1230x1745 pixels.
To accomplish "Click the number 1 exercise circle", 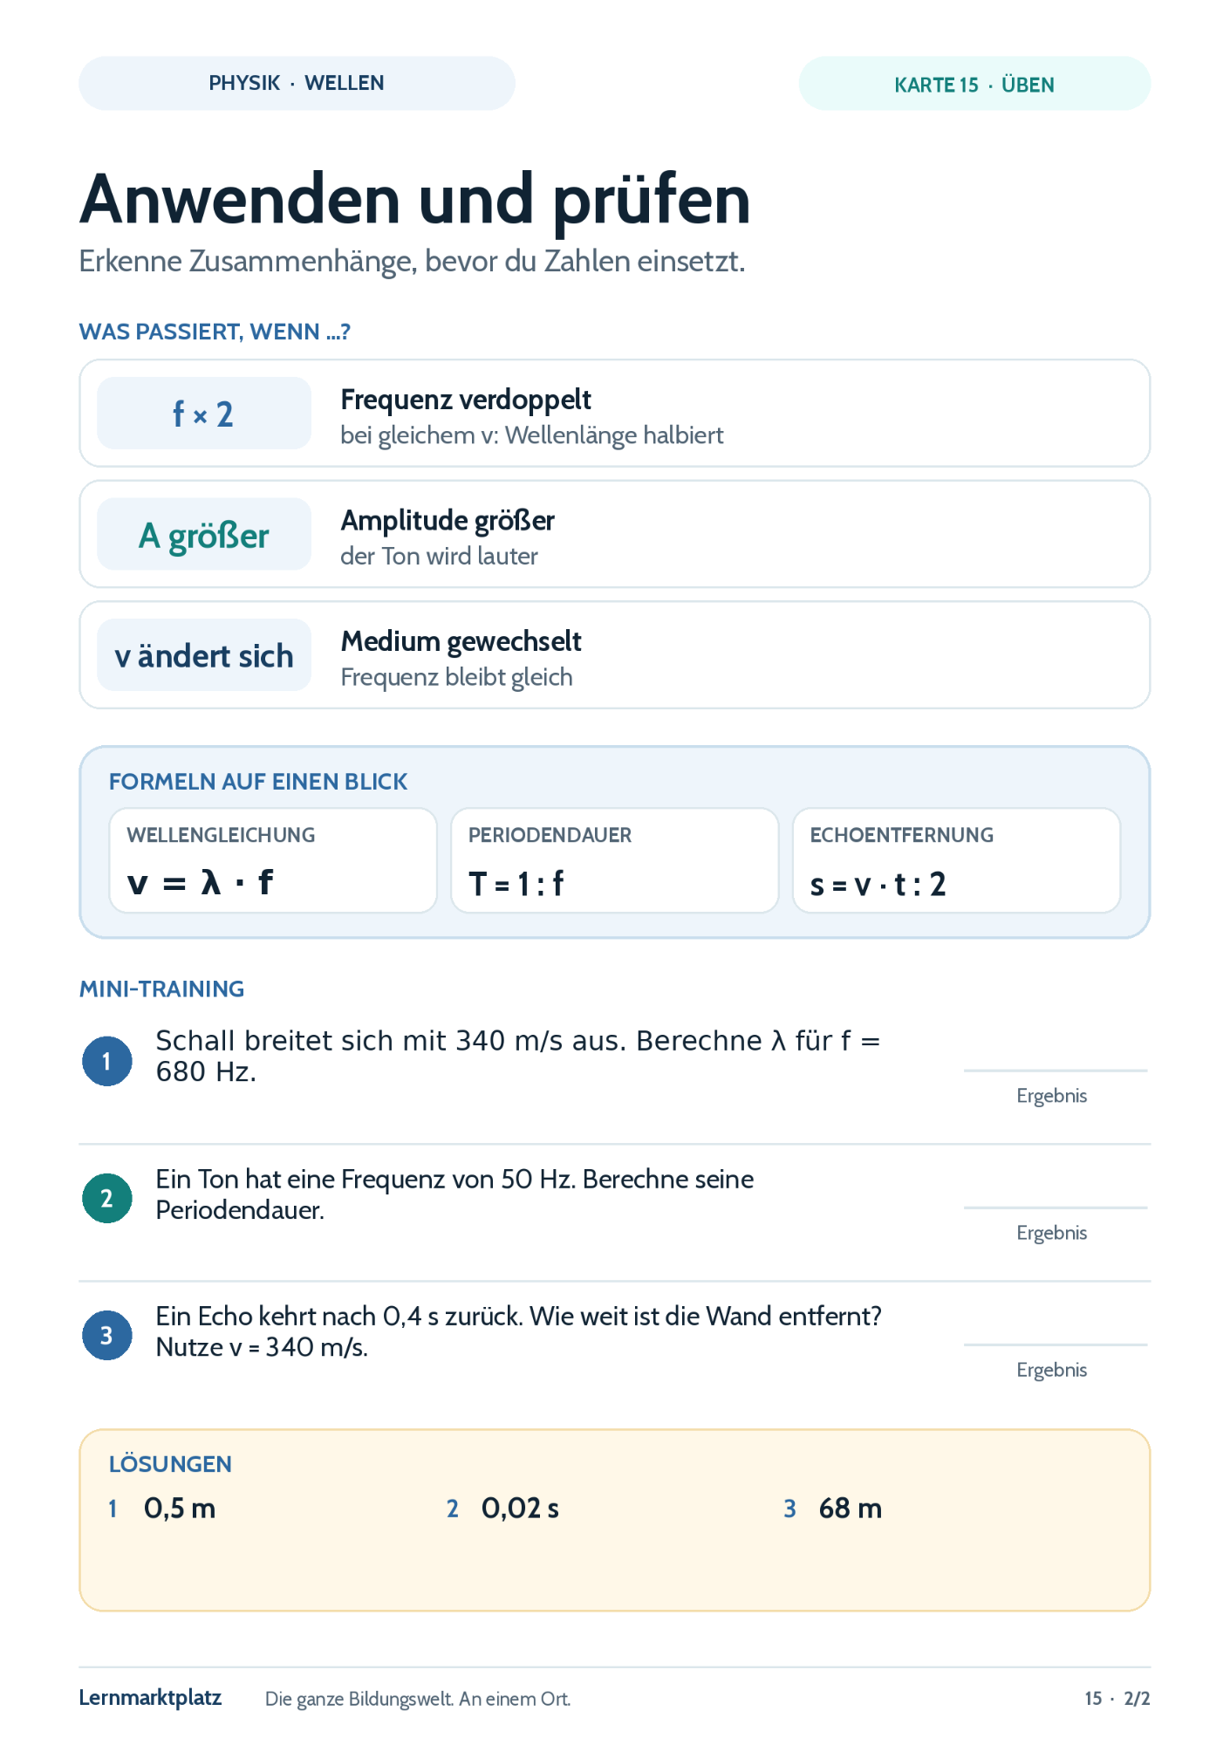I will [x=107, y=1061].
